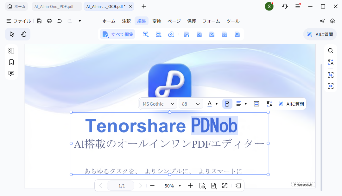
Task: Open the ページ tab
Action: click(x=174, y=21)
